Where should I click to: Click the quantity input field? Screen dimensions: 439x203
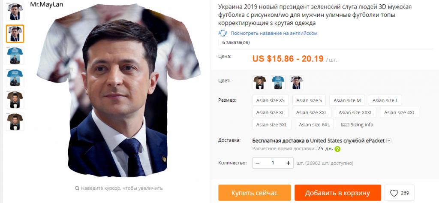(273, 163)
